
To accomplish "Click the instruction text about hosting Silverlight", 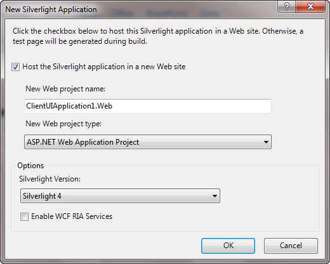I will coord(158,36).
